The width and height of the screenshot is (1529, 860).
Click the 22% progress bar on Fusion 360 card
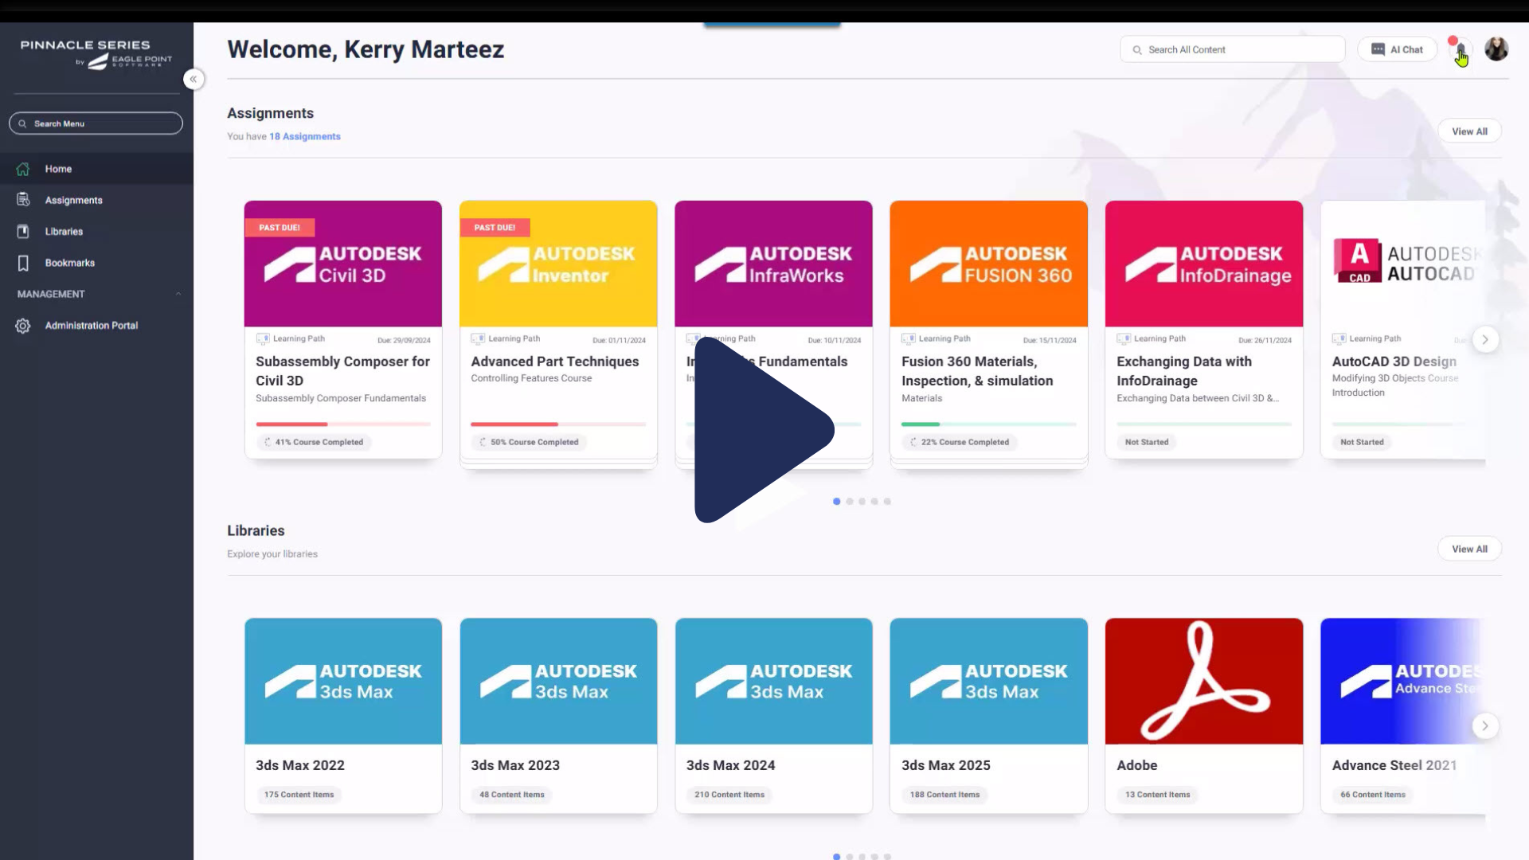point(988,424)
